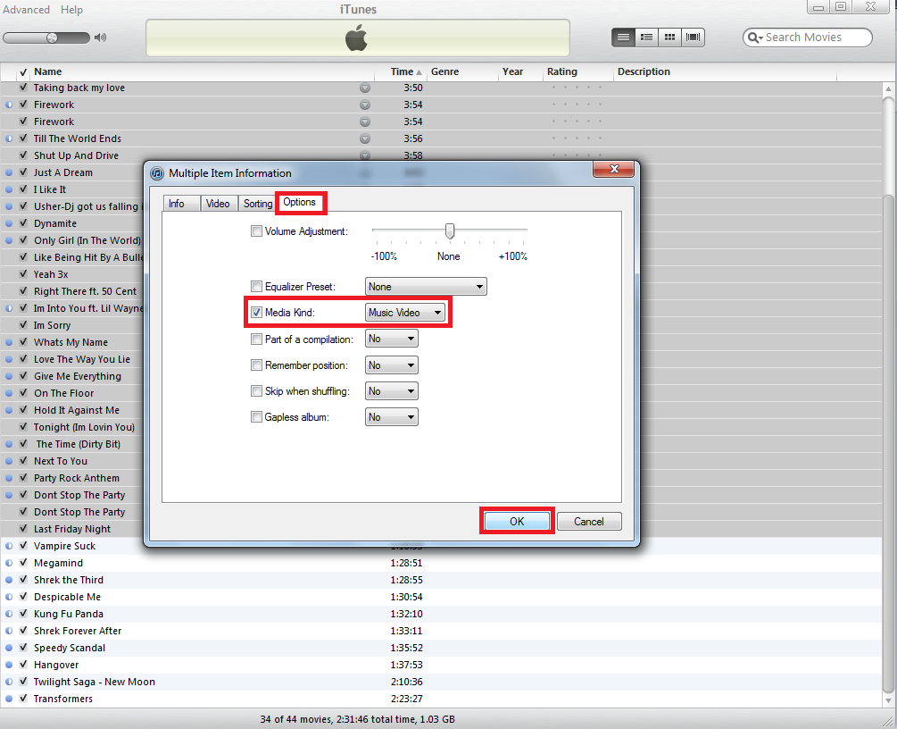The width and height of the screenshot is (897, 729).
Task: Check the Remember position box
Action: [256, 364]
